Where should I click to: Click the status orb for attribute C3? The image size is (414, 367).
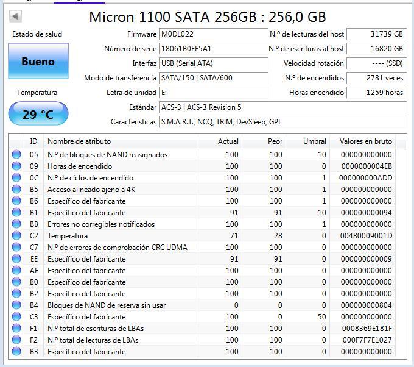tap(16, 316)
